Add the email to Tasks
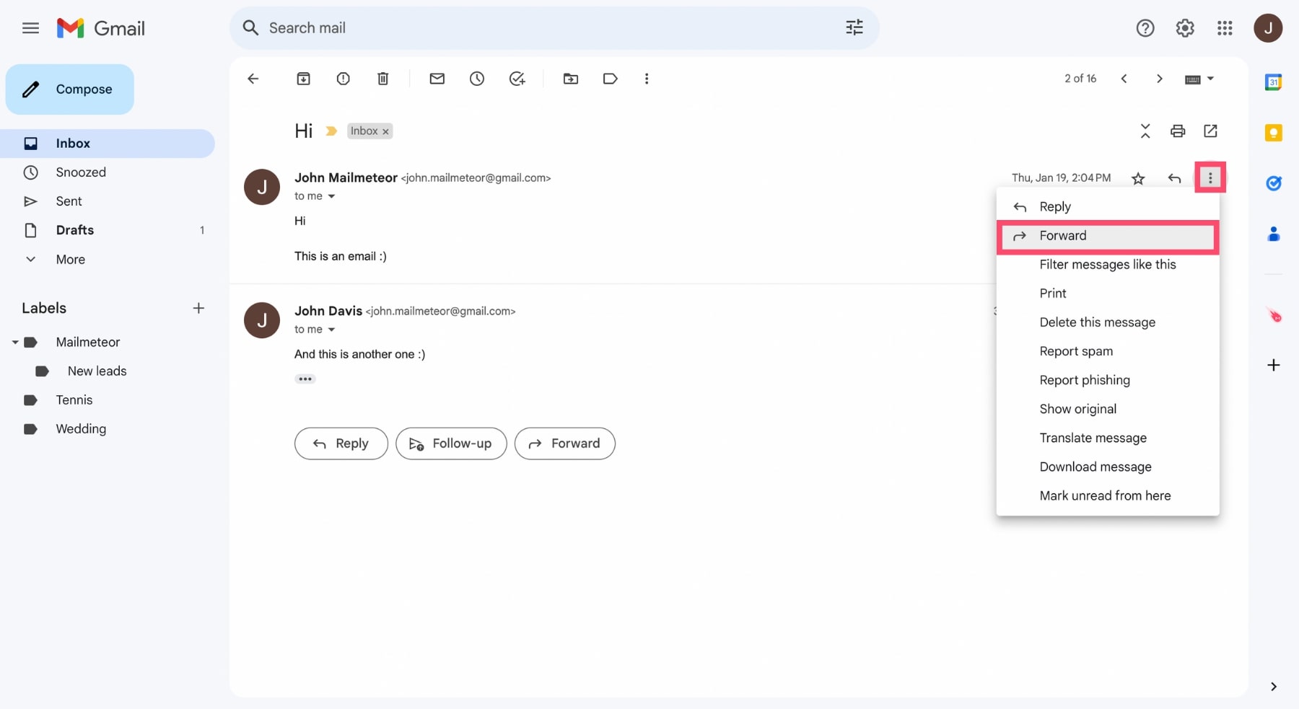Viewport: 1299px width, 709px height. point(517,79)
